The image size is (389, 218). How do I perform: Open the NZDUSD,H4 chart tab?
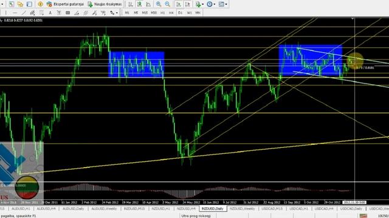tap(186, 208)
